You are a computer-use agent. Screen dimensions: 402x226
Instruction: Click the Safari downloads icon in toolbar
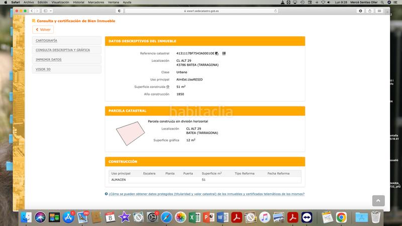tap(360, 11)
